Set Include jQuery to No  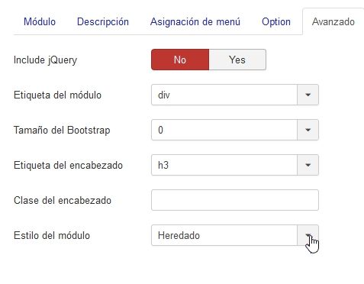click(180, 60)
